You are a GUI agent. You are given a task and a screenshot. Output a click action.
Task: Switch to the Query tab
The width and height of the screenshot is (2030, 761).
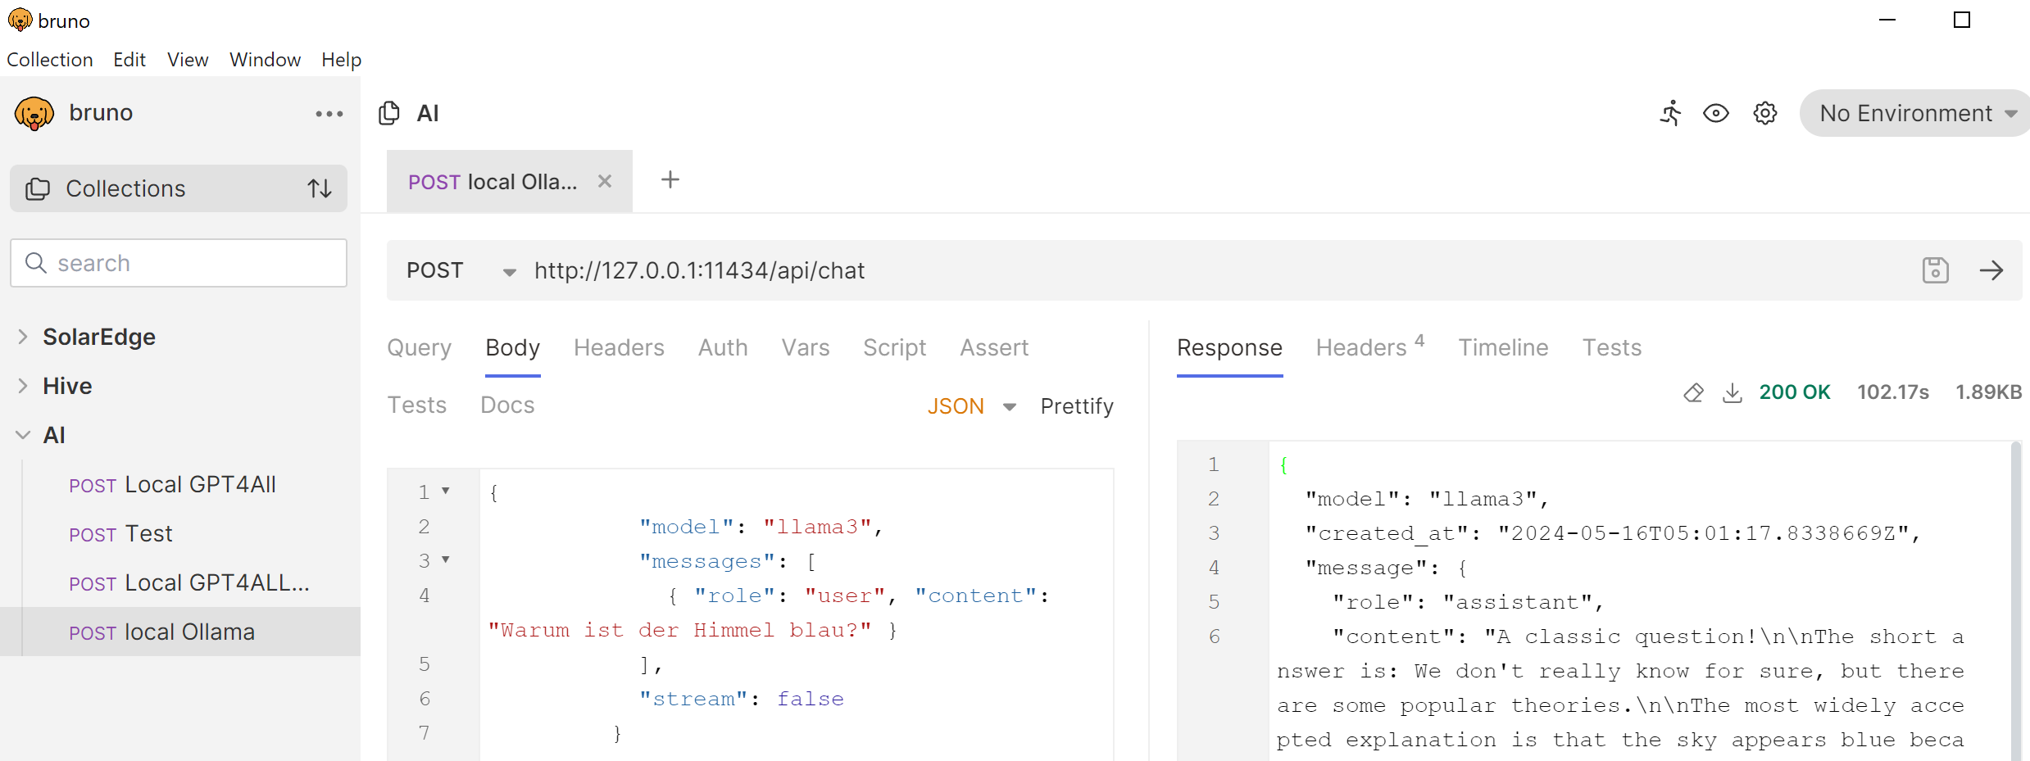[x=420, y=348]
